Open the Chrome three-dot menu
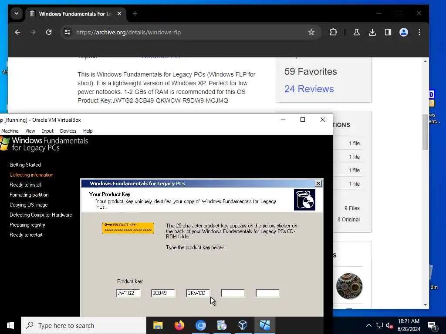Image resolution: width=446 pixels, height=334 pixels. point(419,32)
